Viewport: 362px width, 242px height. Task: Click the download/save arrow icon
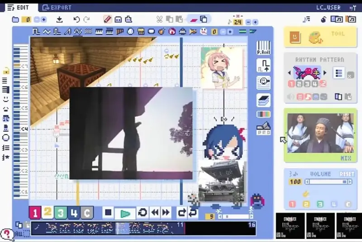pos(59,19)
